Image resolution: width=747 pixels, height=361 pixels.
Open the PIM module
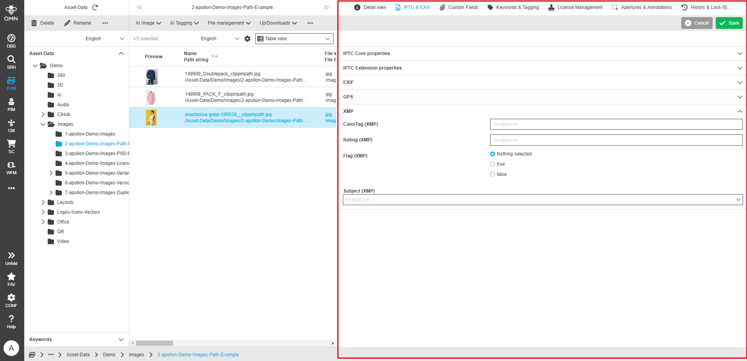[11, 104]
